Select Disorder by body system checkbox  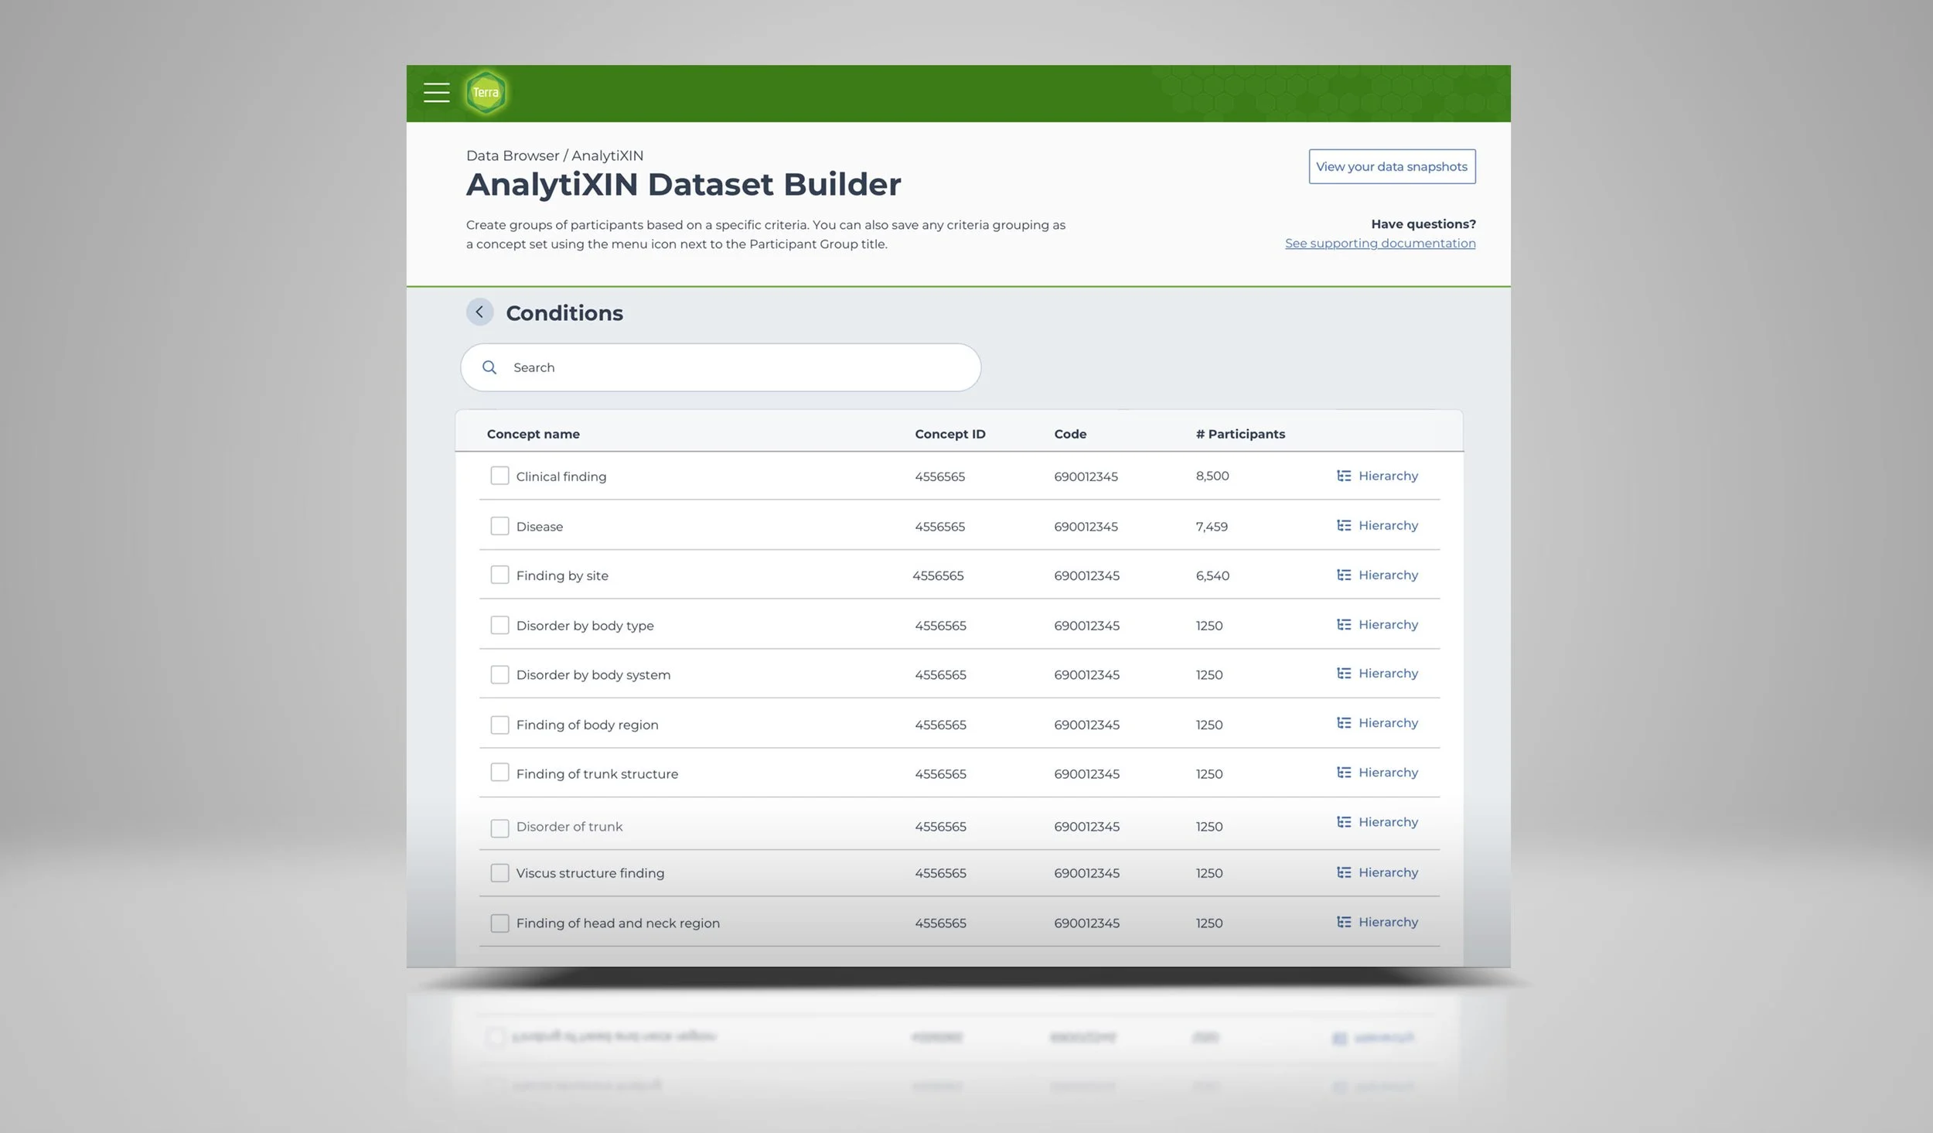pos(499,674)
